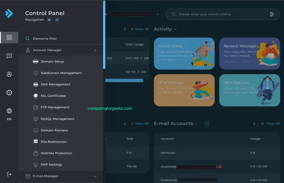Open the dashboard grid icon in sidebar

(9, 38)
